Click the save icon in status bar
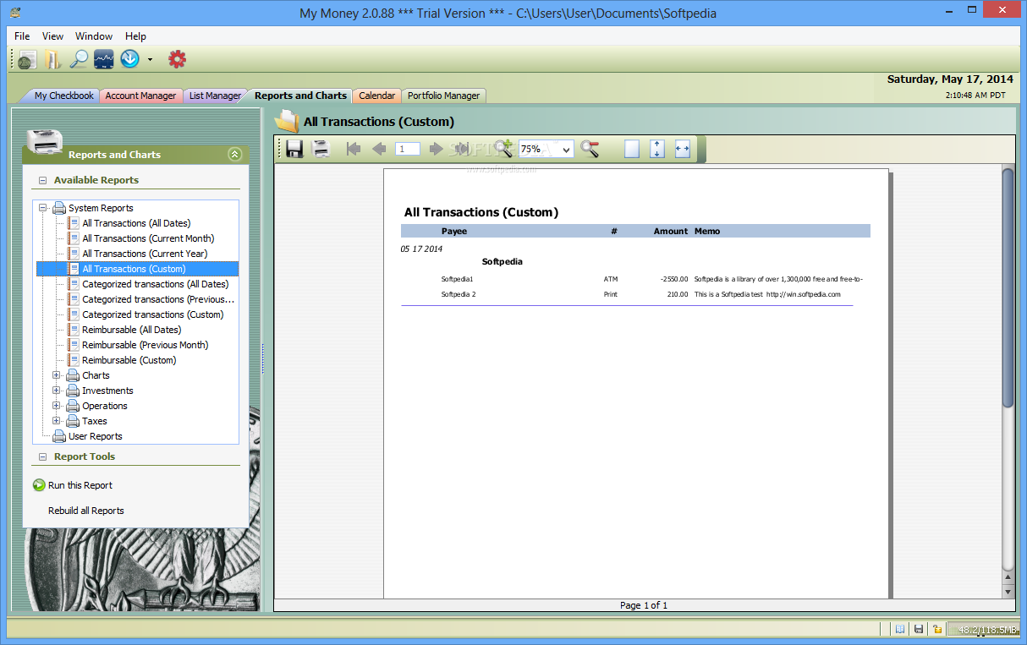 click(919, 629)
